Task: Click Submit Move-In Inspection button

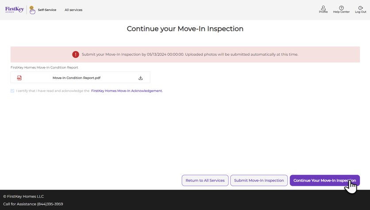Action: 259,180
